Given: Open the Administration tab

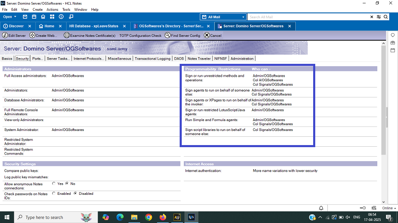Looking at the screenshot, I should (x=242, y=58).
